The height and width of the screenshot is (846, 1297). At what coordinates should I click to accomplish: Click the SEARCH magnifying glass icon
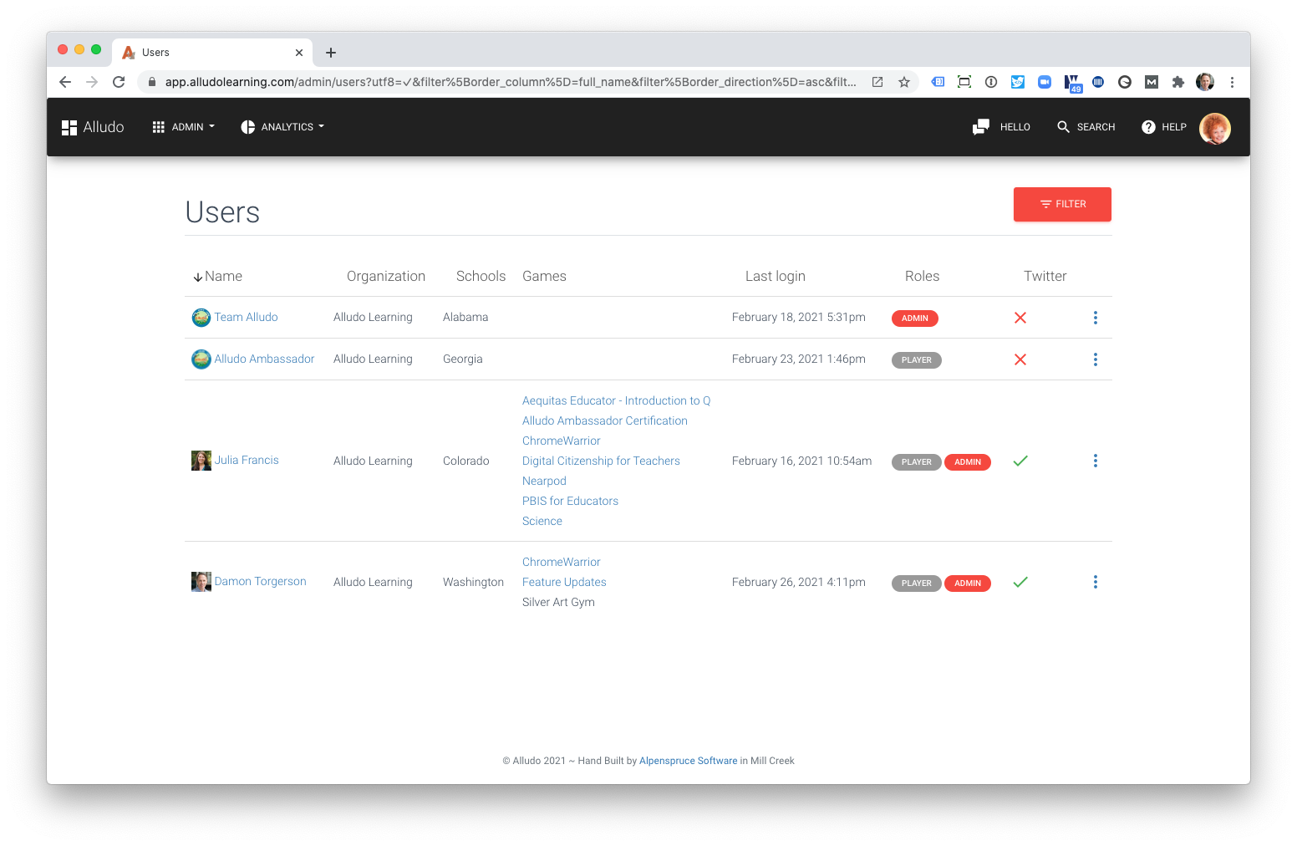1064,126
